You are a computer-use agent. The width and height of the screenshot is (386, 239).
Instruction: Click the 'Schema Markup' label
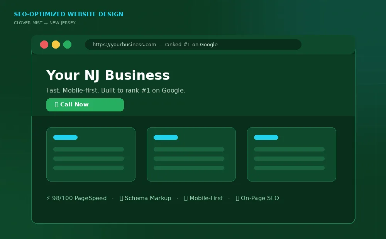(148, 198)
